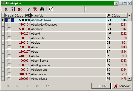133x91 pixels.
Task: Click the UF column header
Action: [109, 16]
